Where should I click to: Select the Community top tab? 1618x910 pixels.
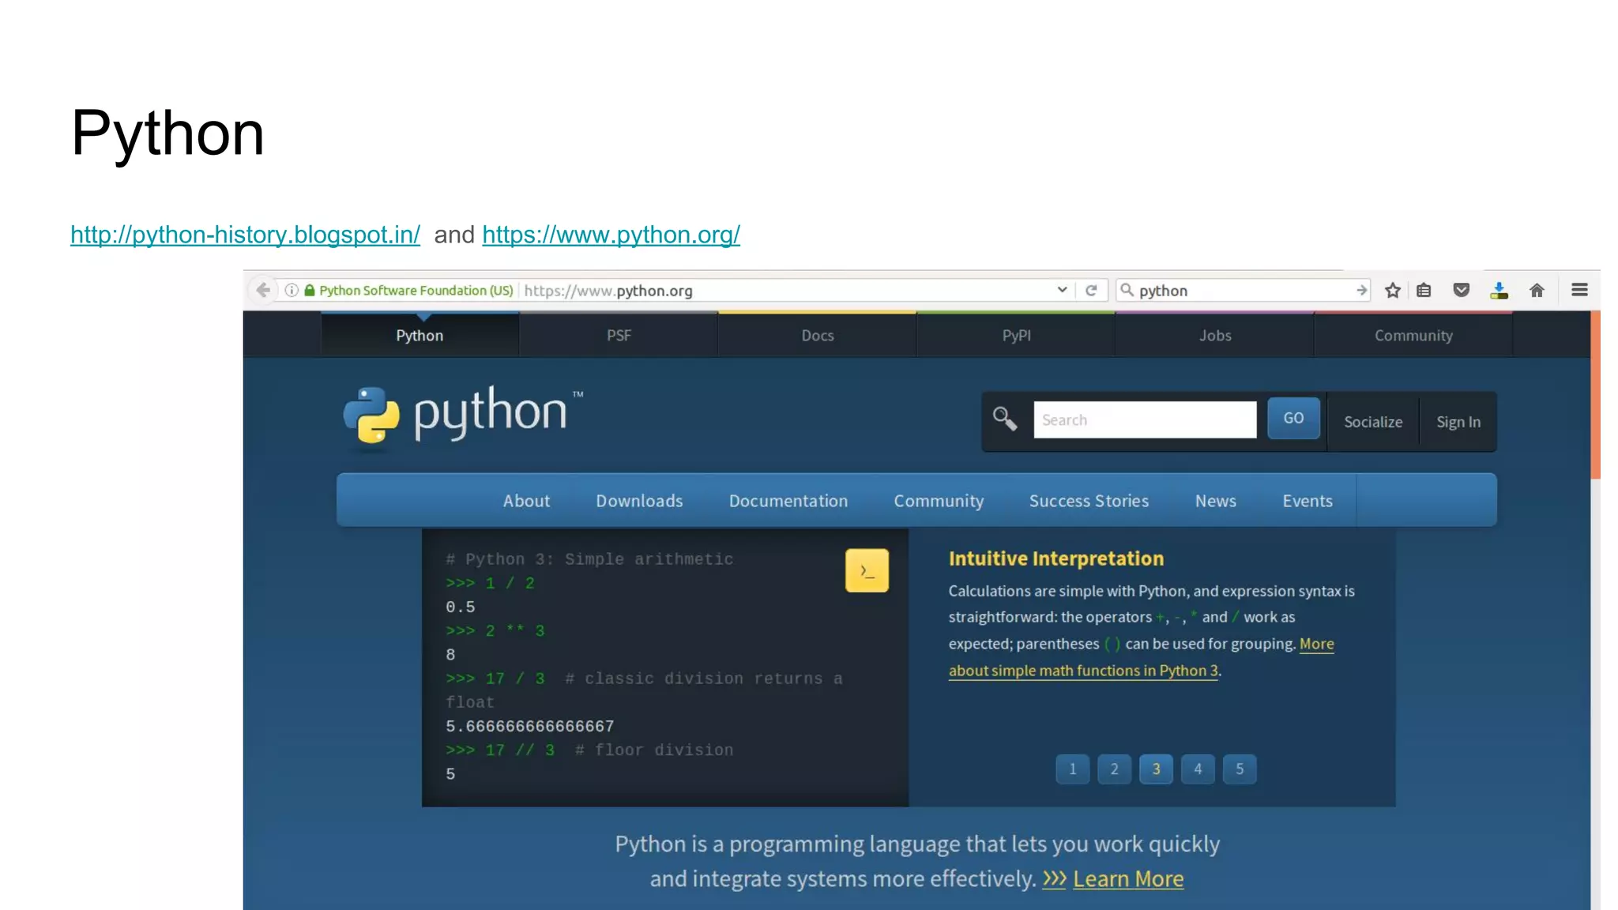click(1413, 336)
